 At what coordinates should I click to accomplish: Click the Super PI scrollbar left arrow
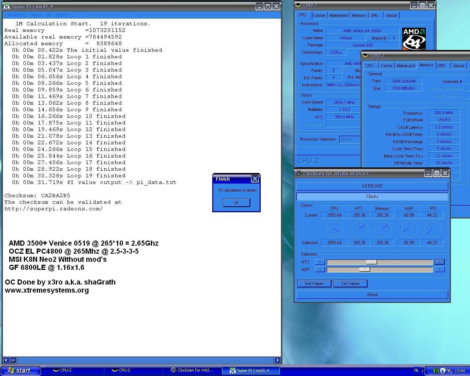pos(6,360)
